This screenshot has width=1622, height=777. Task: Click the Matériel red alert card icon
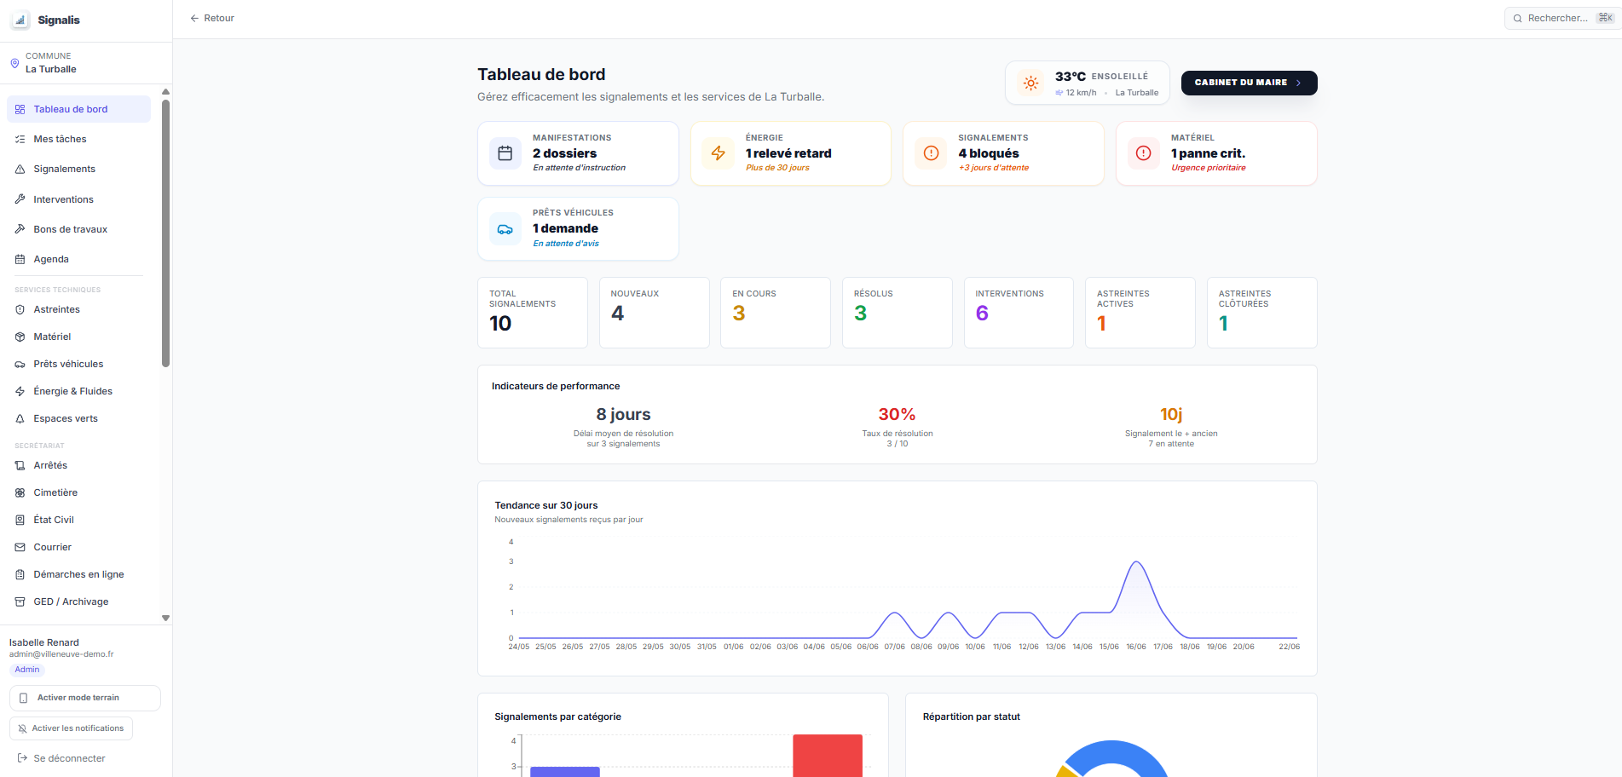(1144, 153)
